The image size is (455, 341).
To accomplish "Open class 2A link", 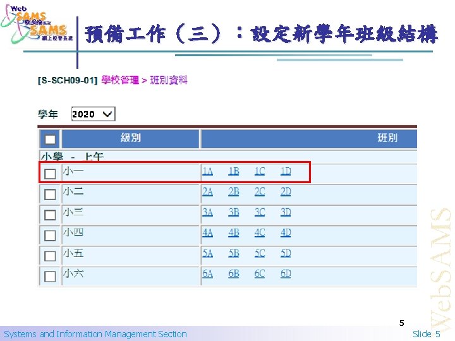I will (x=208, y=192).
